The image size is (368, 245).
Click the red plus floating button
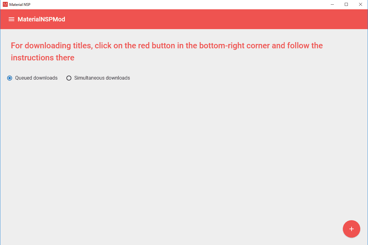tap(351, 229)
